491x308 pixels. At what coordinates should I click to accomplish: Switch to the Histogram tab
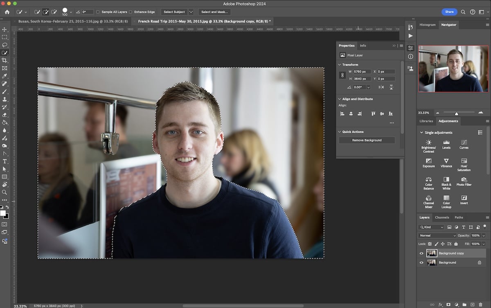[427, 25]
